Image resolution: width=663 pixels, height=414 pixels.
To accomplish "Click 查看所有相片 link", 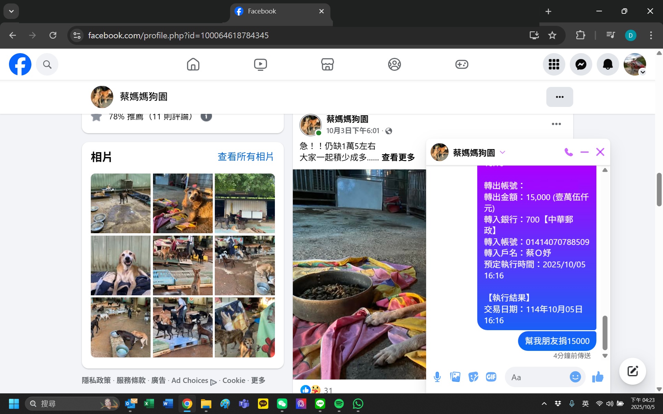I will 245,157.
